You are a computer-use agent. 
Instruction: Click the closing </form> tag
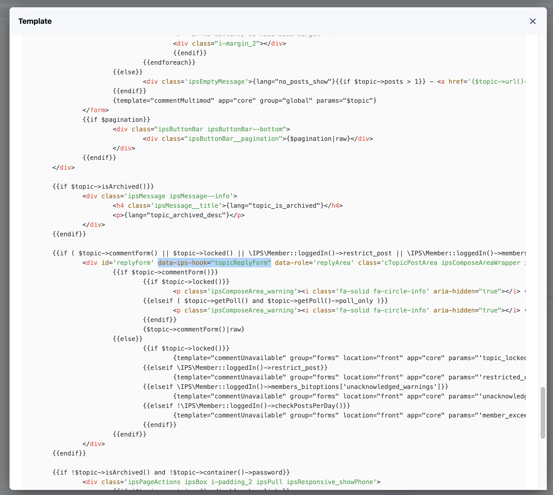click(96, 110)
